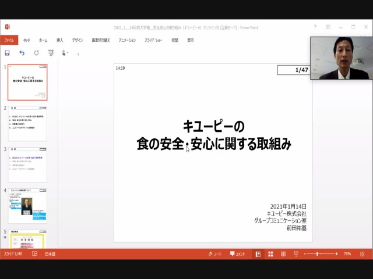Click the Redo/Repeat icon

[37, 53]
